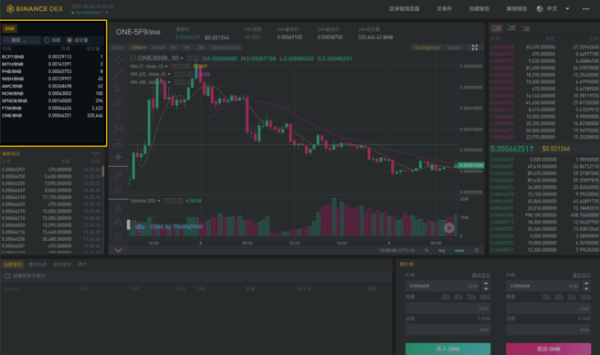
Task: Select the zoom-in magnifier tool
Action: 118,189
